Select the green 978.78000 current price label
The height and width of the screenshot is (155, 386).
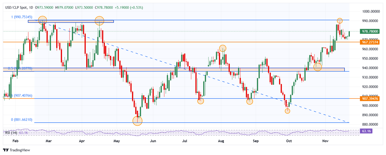(369, 31)
